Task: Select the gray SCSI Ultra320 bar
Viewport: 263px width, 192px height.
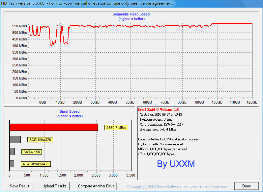Action: click(15, 139)
